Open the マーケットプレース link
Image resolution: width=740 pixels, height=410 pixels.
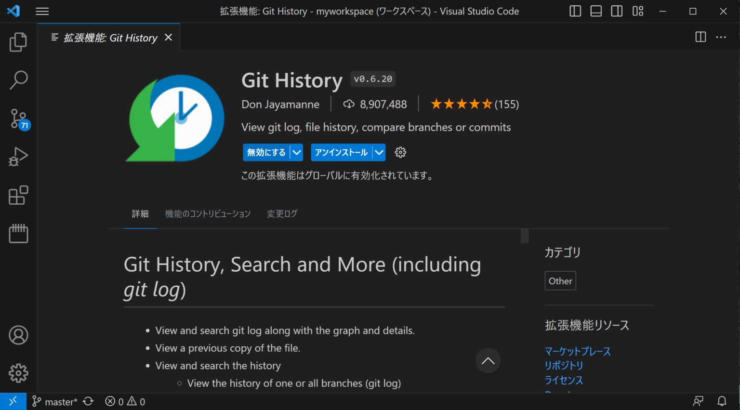tap(578, 351)
